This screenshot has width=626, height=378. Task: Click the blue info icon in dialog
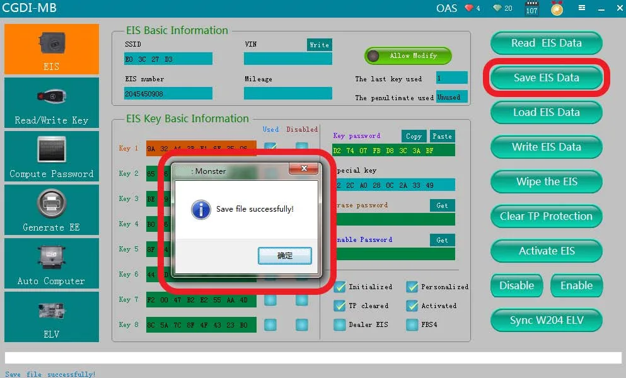(x=201, y=210)
